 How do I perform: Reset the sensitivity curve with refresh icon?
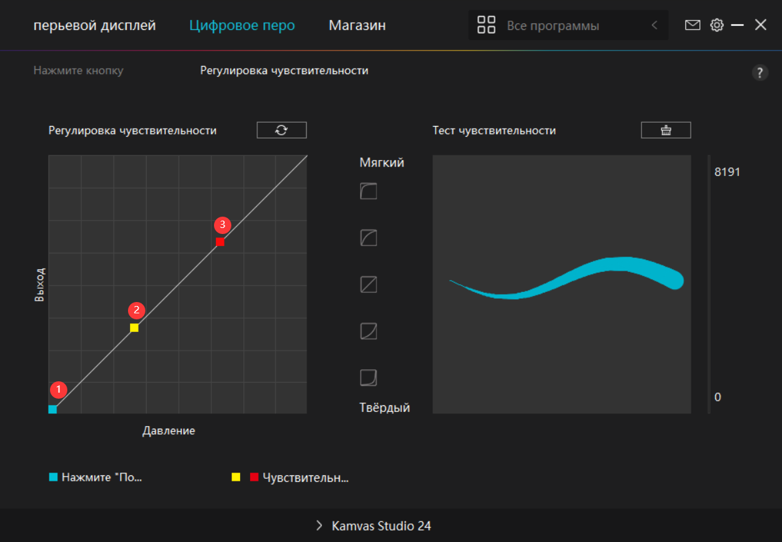click(x=281, y=130)
